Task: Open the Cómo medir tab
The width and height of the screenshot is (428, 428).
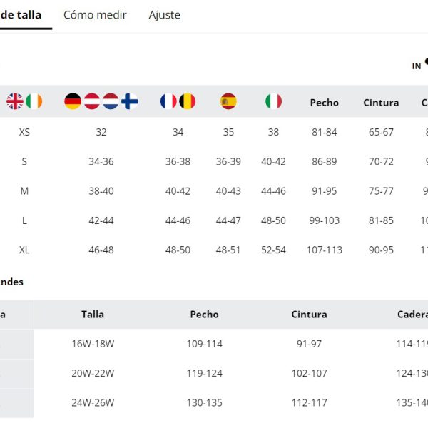Action: [x=95, y=15]
